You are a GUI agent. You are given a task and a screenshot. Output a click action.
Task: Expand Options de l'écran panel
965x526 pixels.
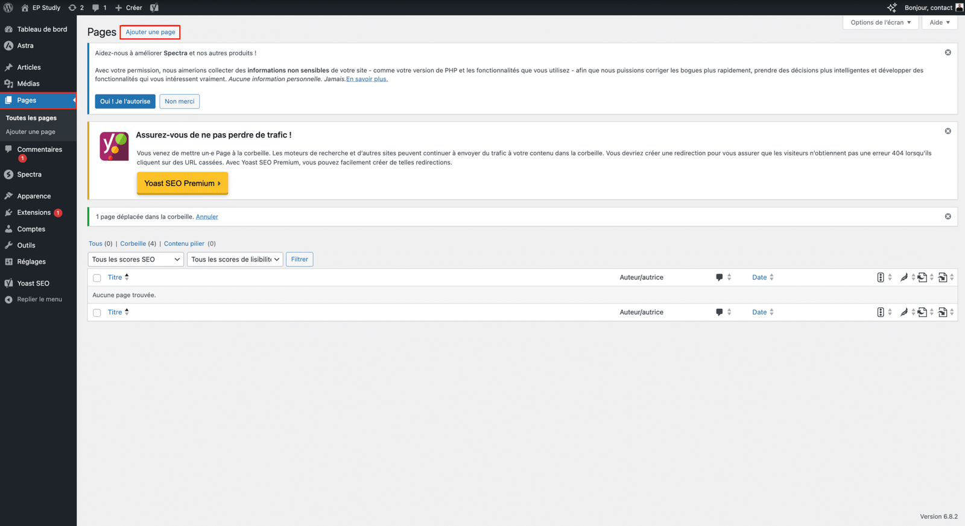pyautogui.click(x=880, y=22)
